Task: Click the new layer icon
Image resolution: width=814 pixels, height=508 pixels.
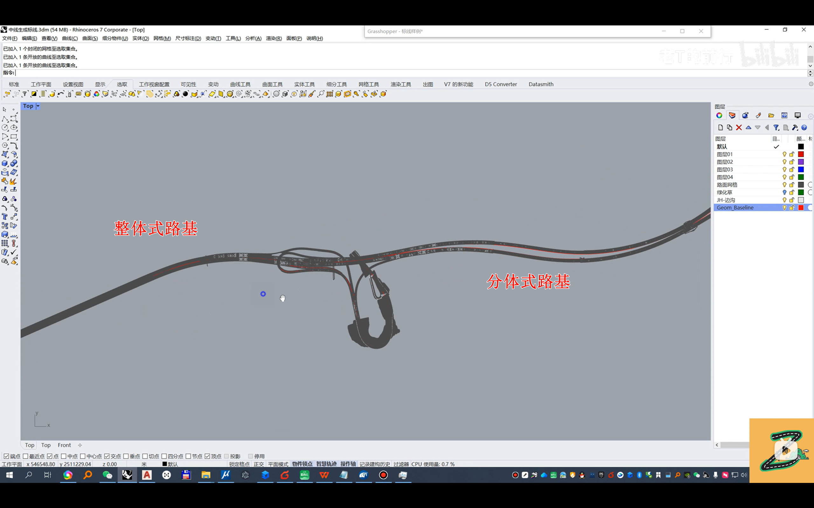Action: [x=720, y=128]
